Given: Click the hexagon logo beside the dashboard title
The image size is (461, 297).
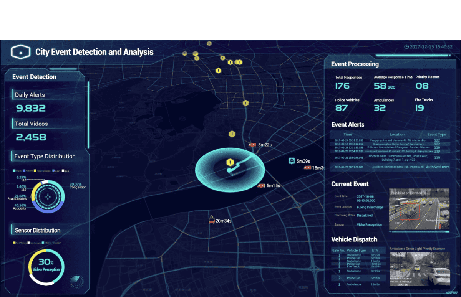Looking at the screenshot, I should pos(20,51).
